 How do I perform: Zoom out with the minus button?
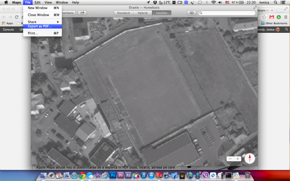pyautogui.click(x=230, y=159)
